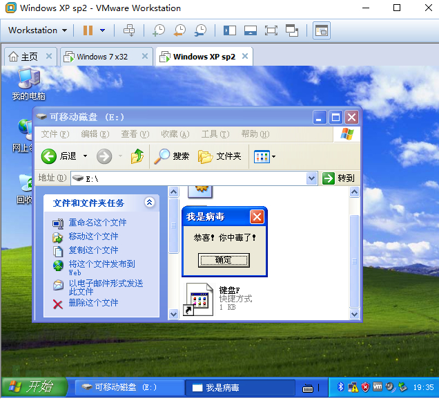Show or hide the VMware library sidebar
Viewport: 439px width, 399px height.
click(230, 30)
